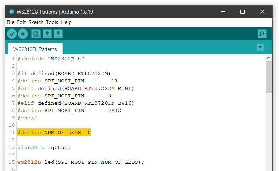Open the Serial Monitor
This screenshot has height=171, width=279.
(262, 34)
